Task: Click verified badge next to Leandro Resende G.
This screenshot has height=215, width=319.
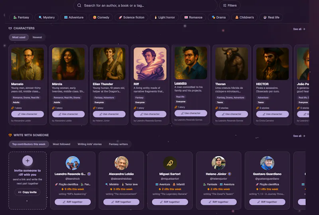Action: 89,174
